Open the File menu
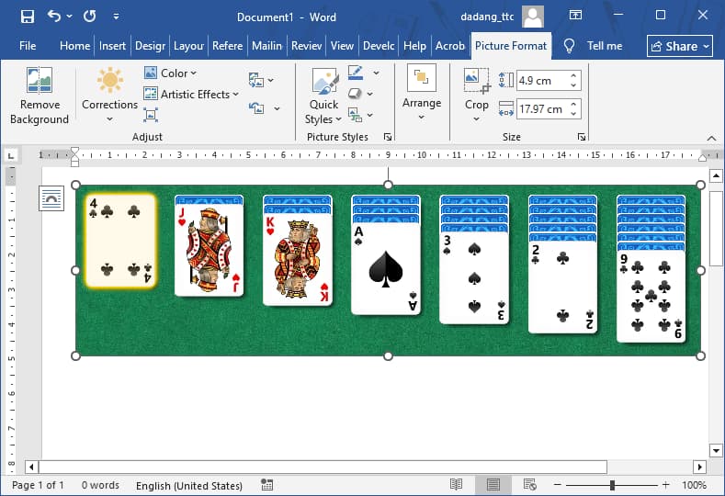Screen dimensions: 725x496 (28, 46)
